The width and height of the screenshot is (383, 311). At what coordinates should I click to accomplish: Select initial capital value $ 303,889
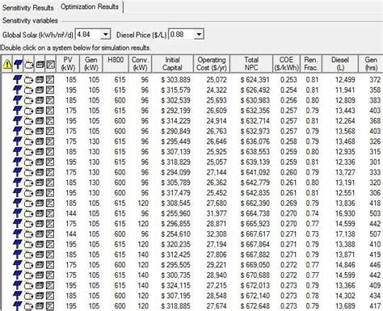pyautogui.click(x=176, y=80)
